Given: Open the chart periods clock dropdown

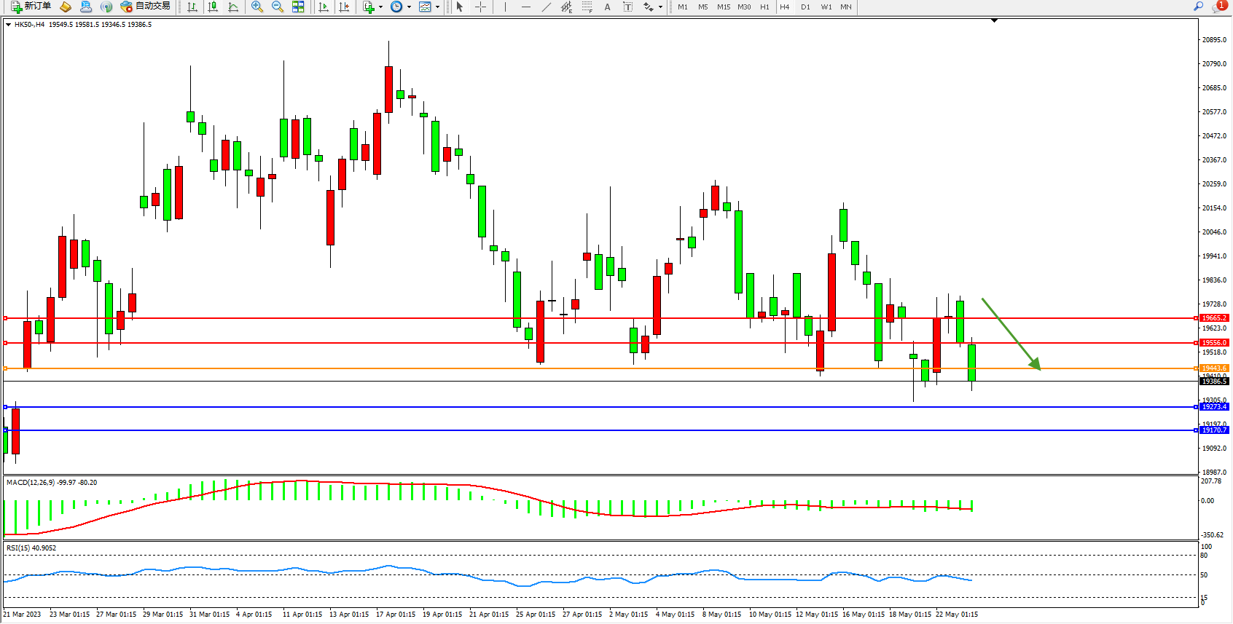Looking at the screenshot, I should pos(408,7).
